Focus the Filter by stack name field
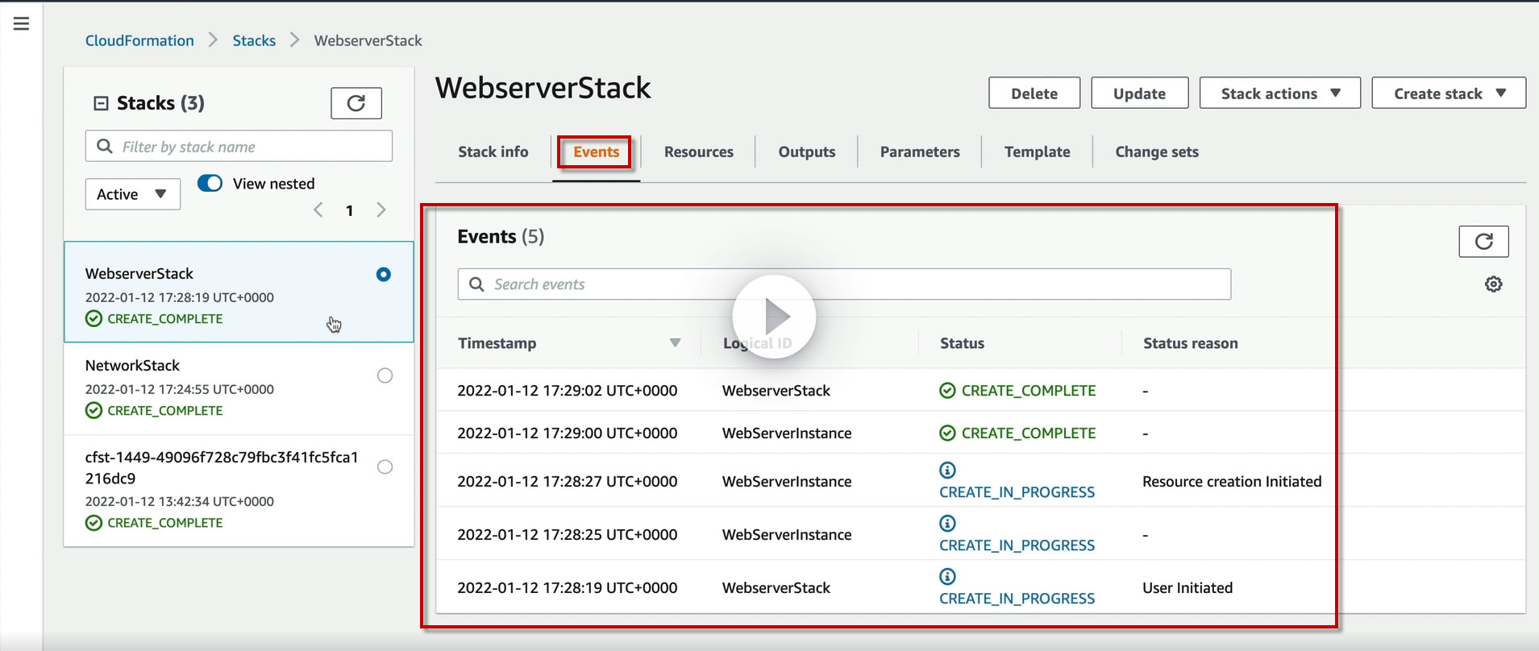Image resolution: width=1539 pixels, height=651 pixels. pos(239,147)
